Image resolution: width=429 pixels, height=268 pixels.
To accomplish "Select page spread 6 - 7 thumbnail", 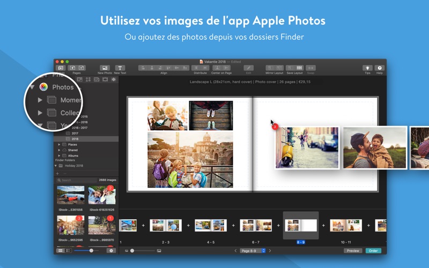I will (256, 225).
